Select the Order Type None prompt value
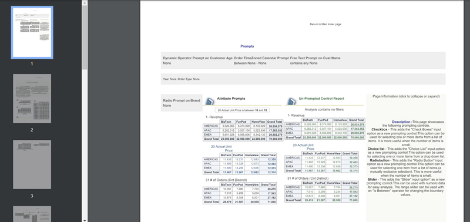 point(189,79)
